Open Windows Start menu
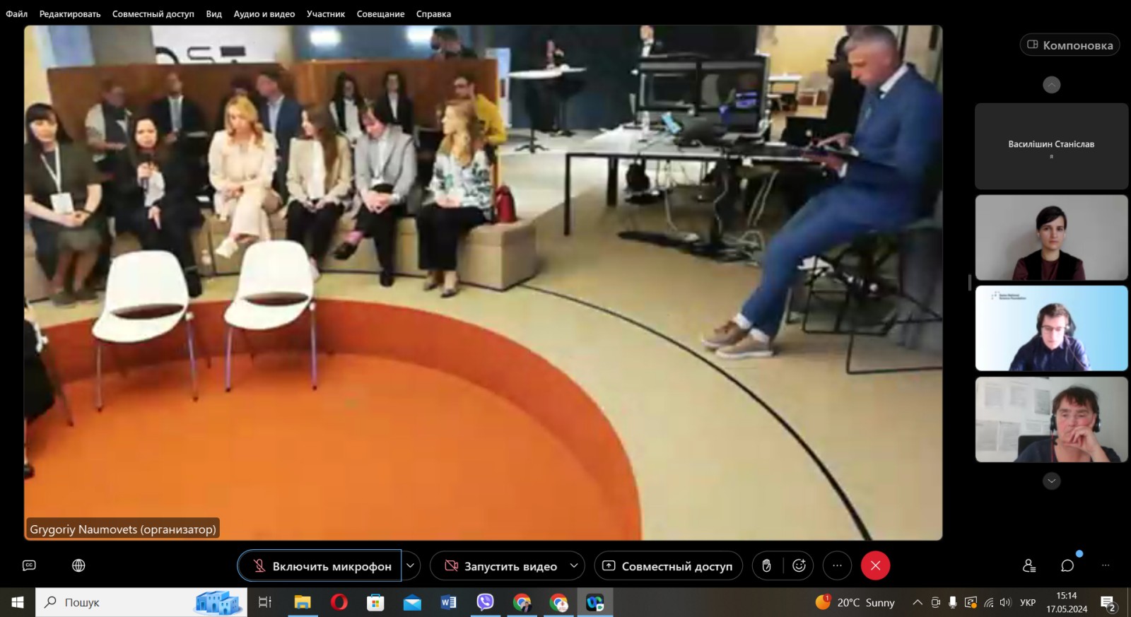The width and height of the screenshot is (1131, 617). coord(18,602)
